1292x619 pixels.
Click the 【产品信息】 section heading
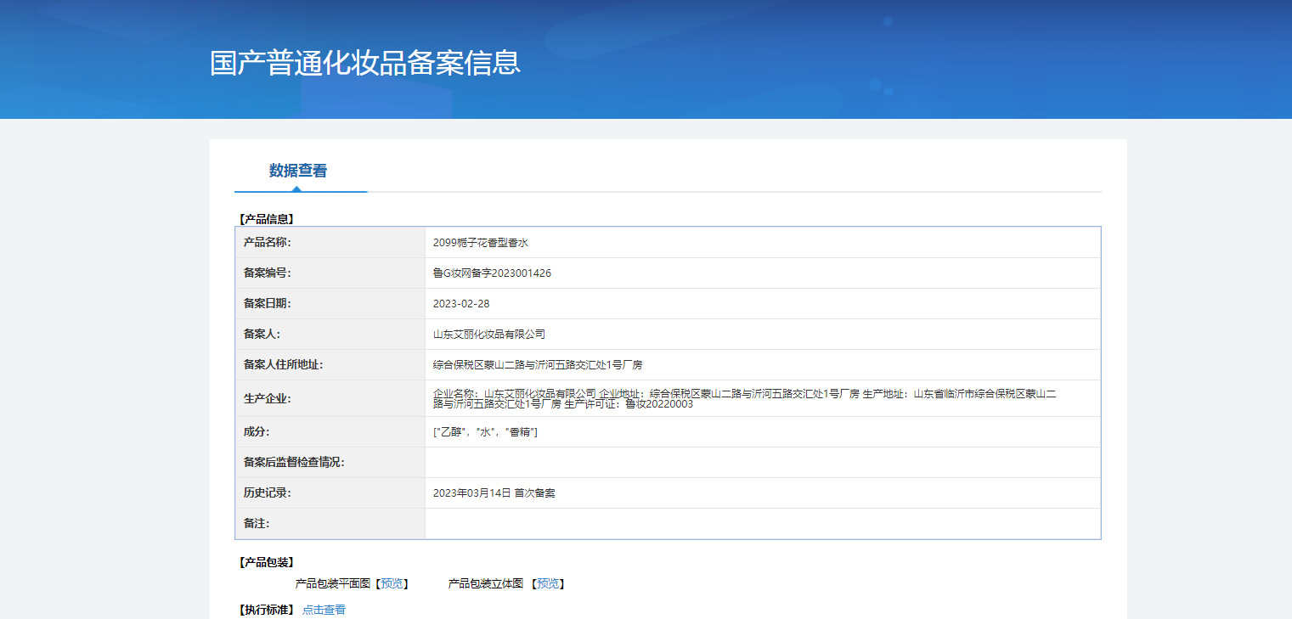267,219
